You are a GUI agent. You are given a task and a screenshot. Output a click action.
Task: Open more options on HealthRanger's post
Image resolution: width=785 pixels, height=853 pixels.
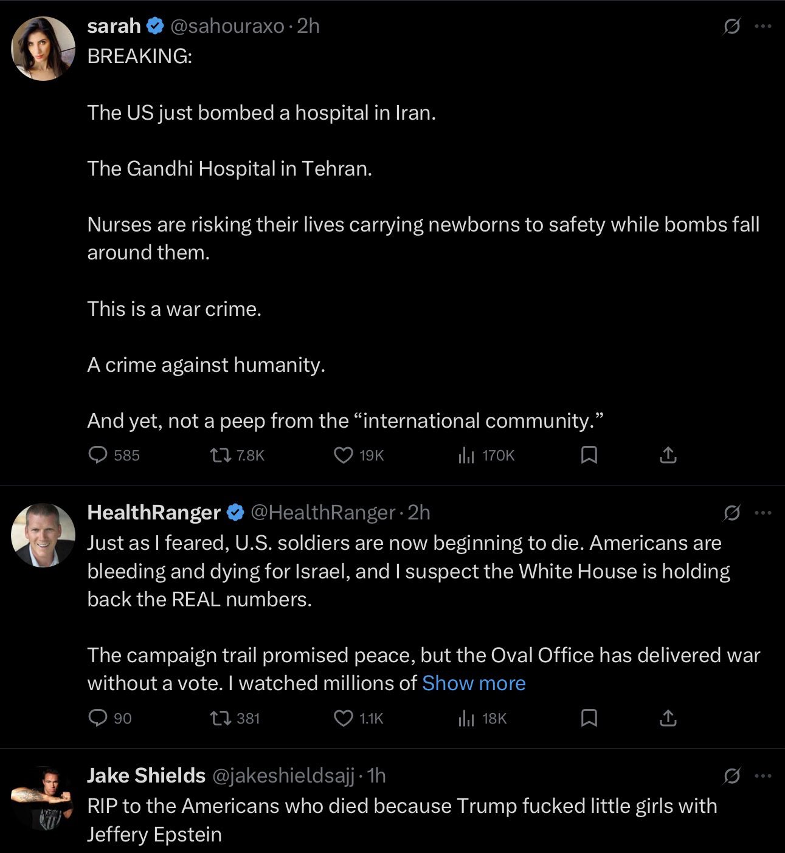(763, 513)
